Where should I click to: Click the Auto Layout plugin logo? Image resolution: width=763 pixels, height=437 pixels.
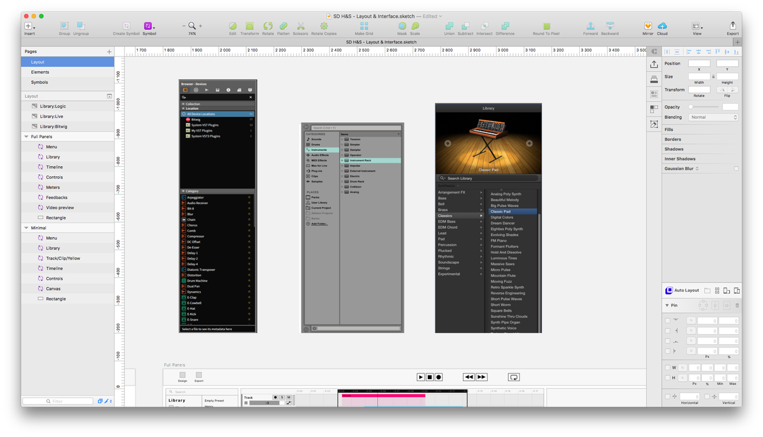(x=669, y=291)
